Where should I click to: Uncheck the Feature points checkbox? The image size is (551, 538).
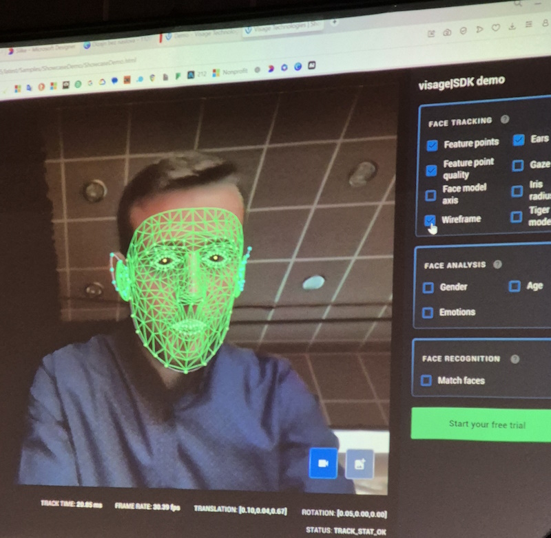coord(432,145)
